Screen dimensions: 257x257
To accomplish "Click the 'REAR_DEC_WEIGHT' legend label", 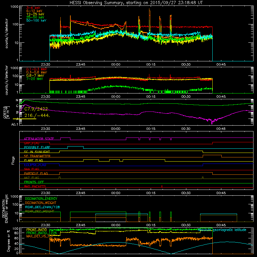I will tap(40, 211).
